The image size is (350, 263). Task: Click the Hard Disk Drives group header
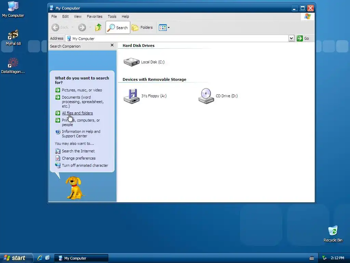tap(138, 46)
